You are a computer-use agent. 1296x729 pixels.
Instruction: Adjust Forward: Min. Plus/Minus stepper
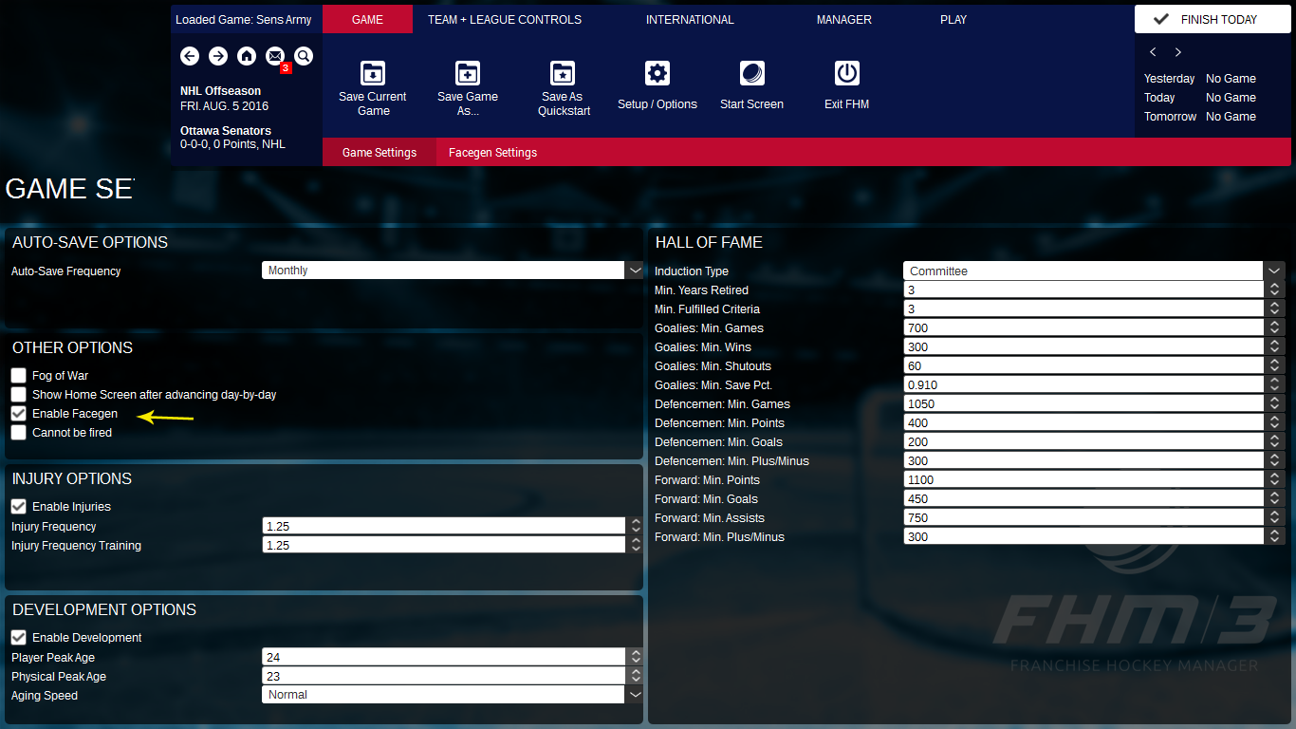tap(1276, 536)
